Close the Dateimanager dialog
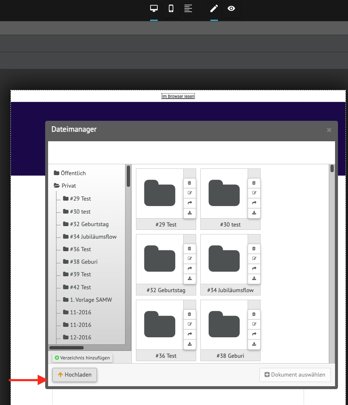This screenshot has height=405, width=348. (329, 130)
